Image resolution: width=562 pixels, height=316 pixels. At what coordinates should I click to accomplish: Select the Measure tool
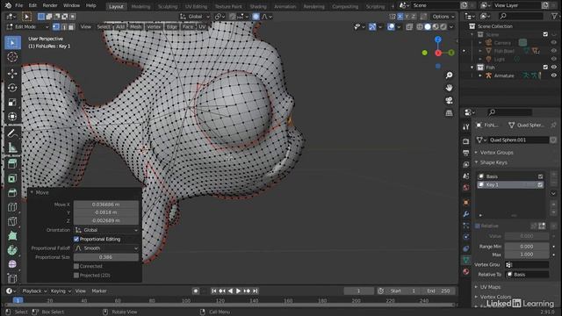pos(12,147)
